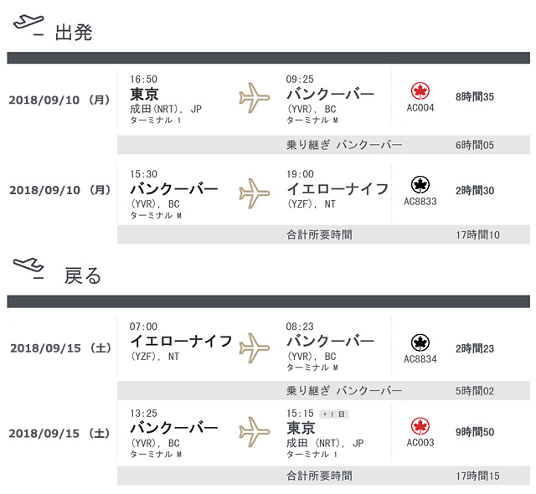Image resolution: width=536 pixels, height=494 pixels.
Task: Click the departure airplane takeoff icon
Action: click(28, 25)
